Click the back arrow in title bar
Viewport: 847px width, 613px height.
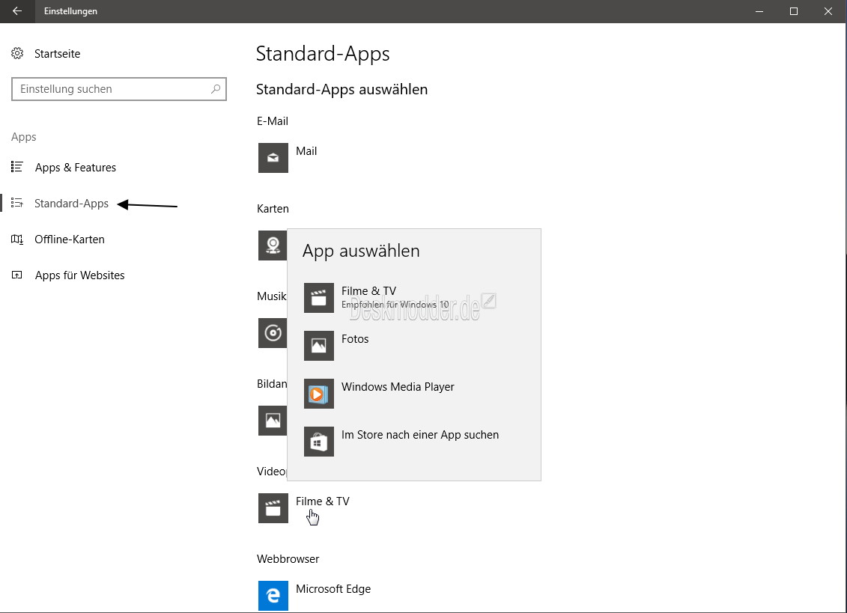[17, 11]
